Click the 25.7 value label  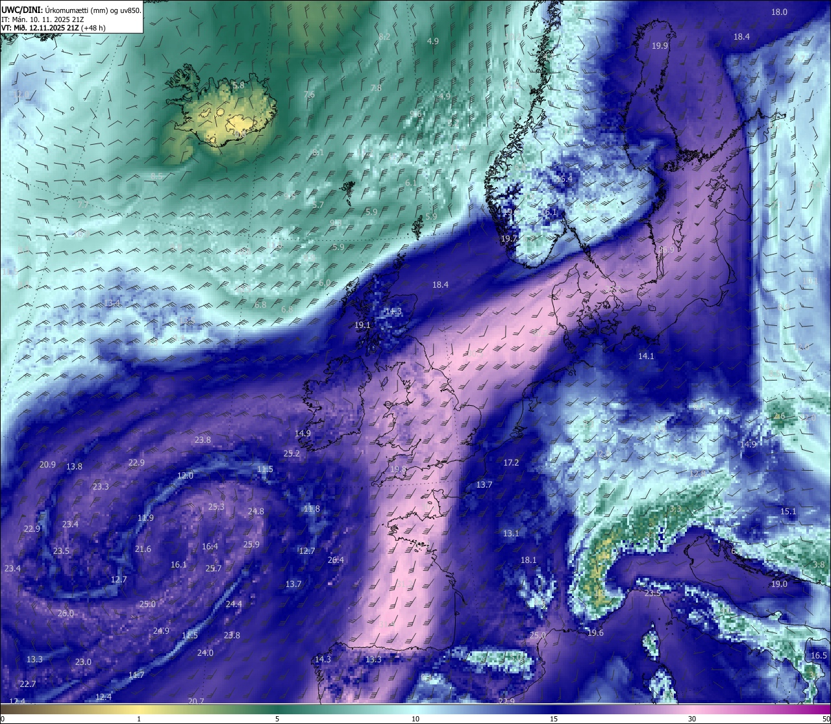click(x=214, y=568)
